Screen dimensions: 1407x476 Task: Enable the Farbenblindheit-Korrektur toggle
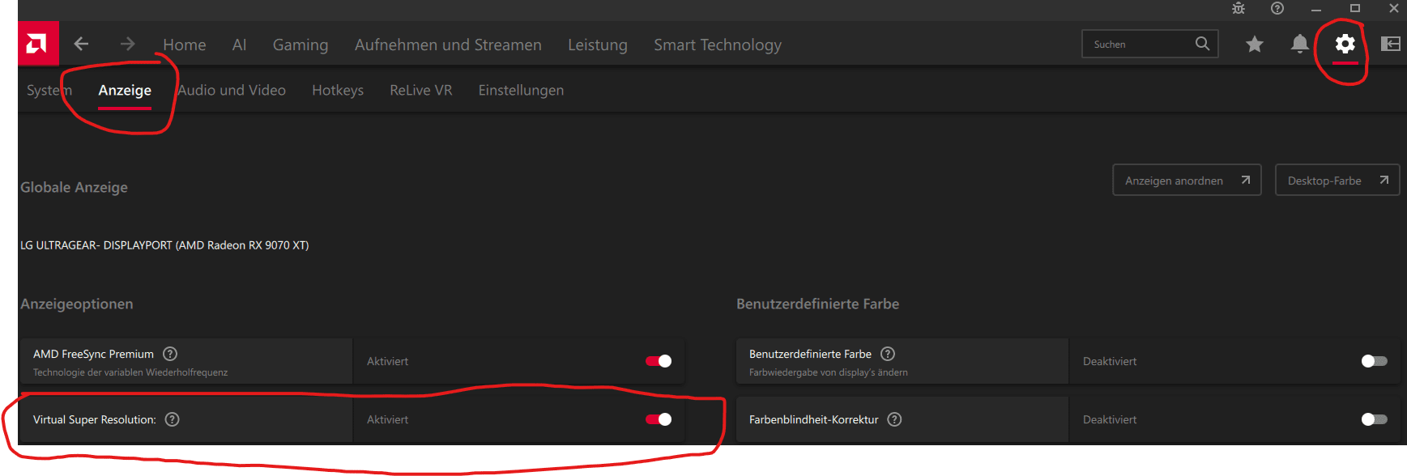click(1374, 419)
